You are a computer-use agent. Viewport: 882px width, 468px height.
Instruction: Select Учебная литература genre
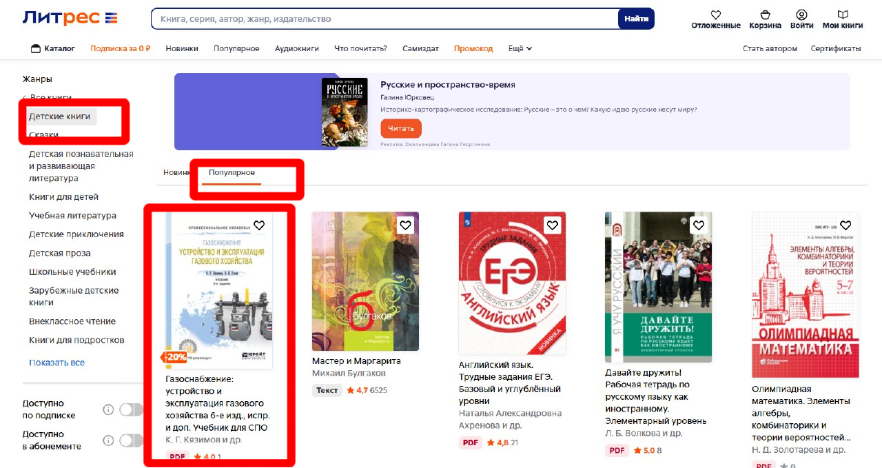72,215
